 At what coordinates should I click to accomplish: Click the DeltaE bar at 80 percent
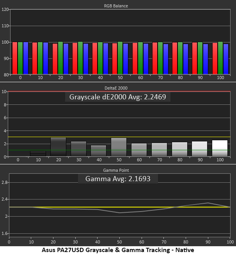point(180,149)
